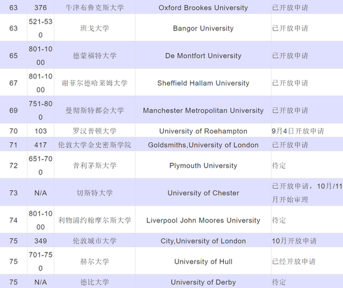Click the Bangor University cell
This screenshot has height=288, width=343.
(203, 28)
